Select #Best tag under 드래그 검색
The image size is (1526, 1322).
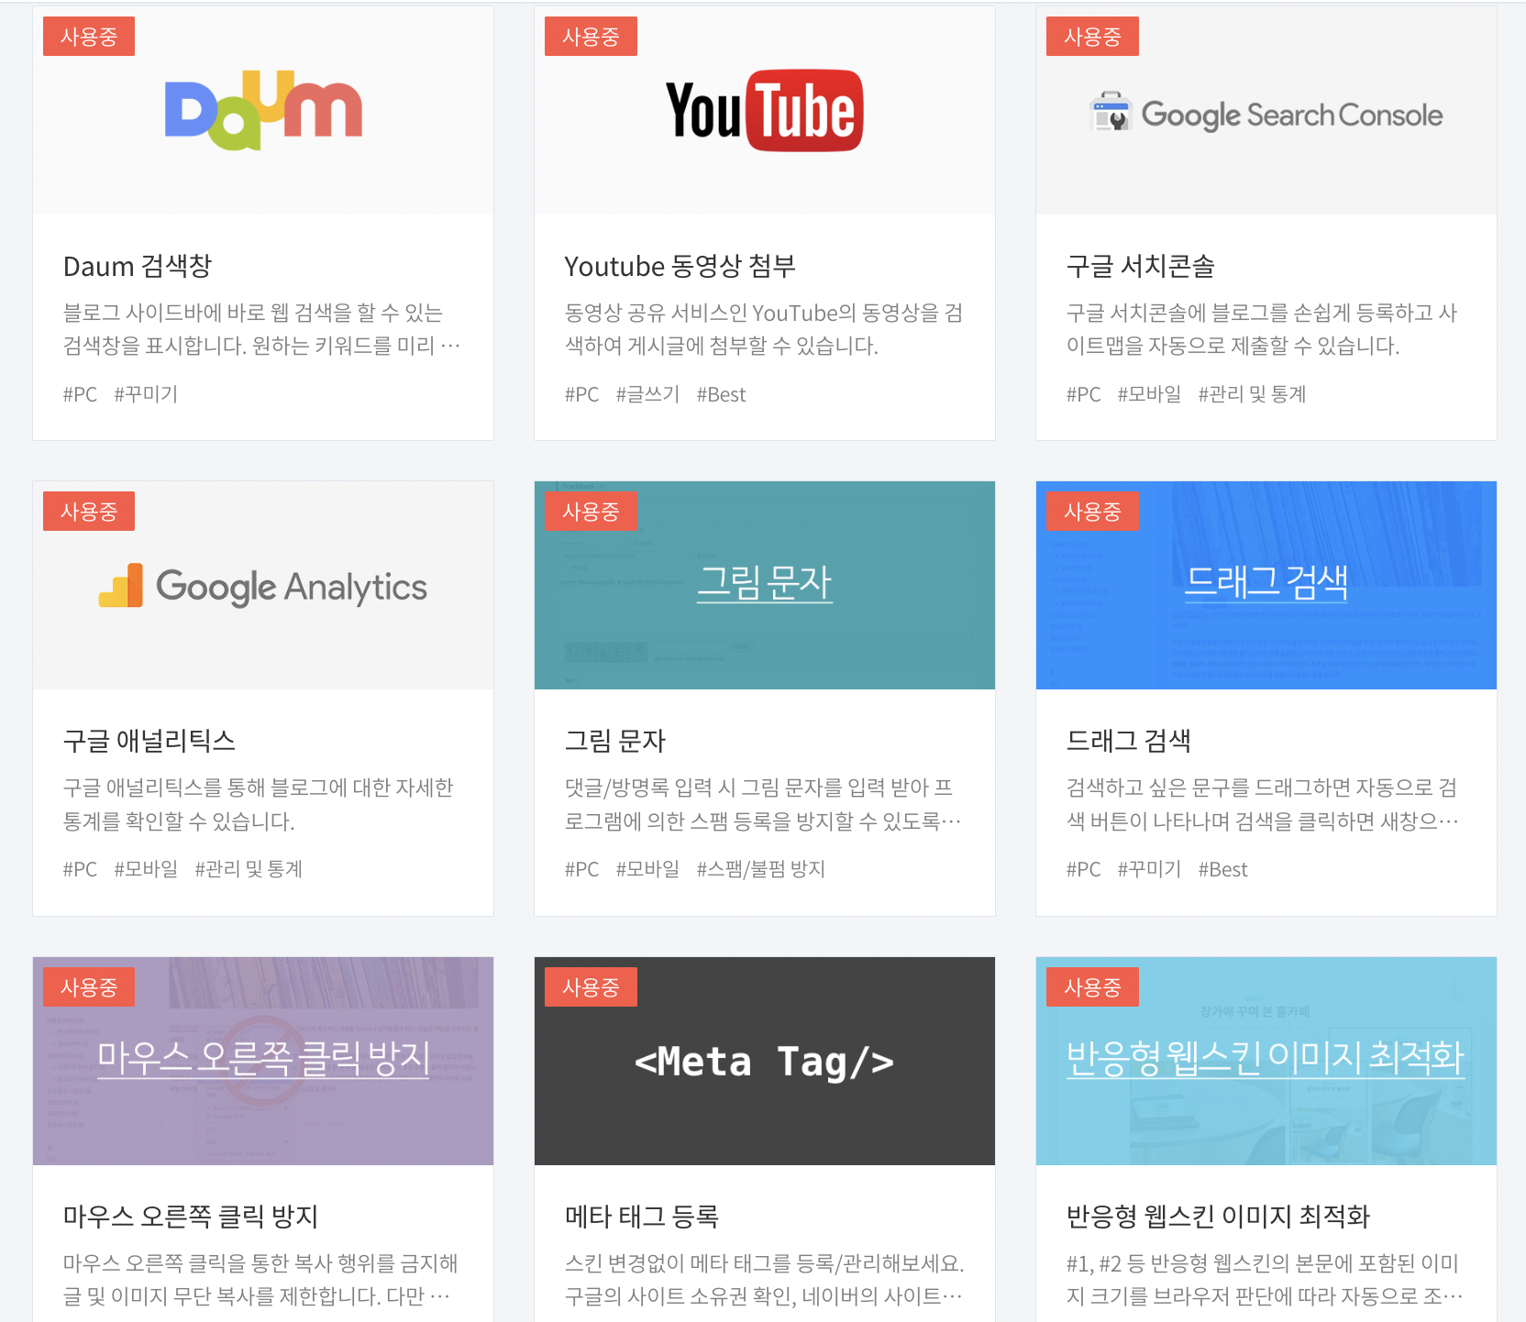(1222, 869)
